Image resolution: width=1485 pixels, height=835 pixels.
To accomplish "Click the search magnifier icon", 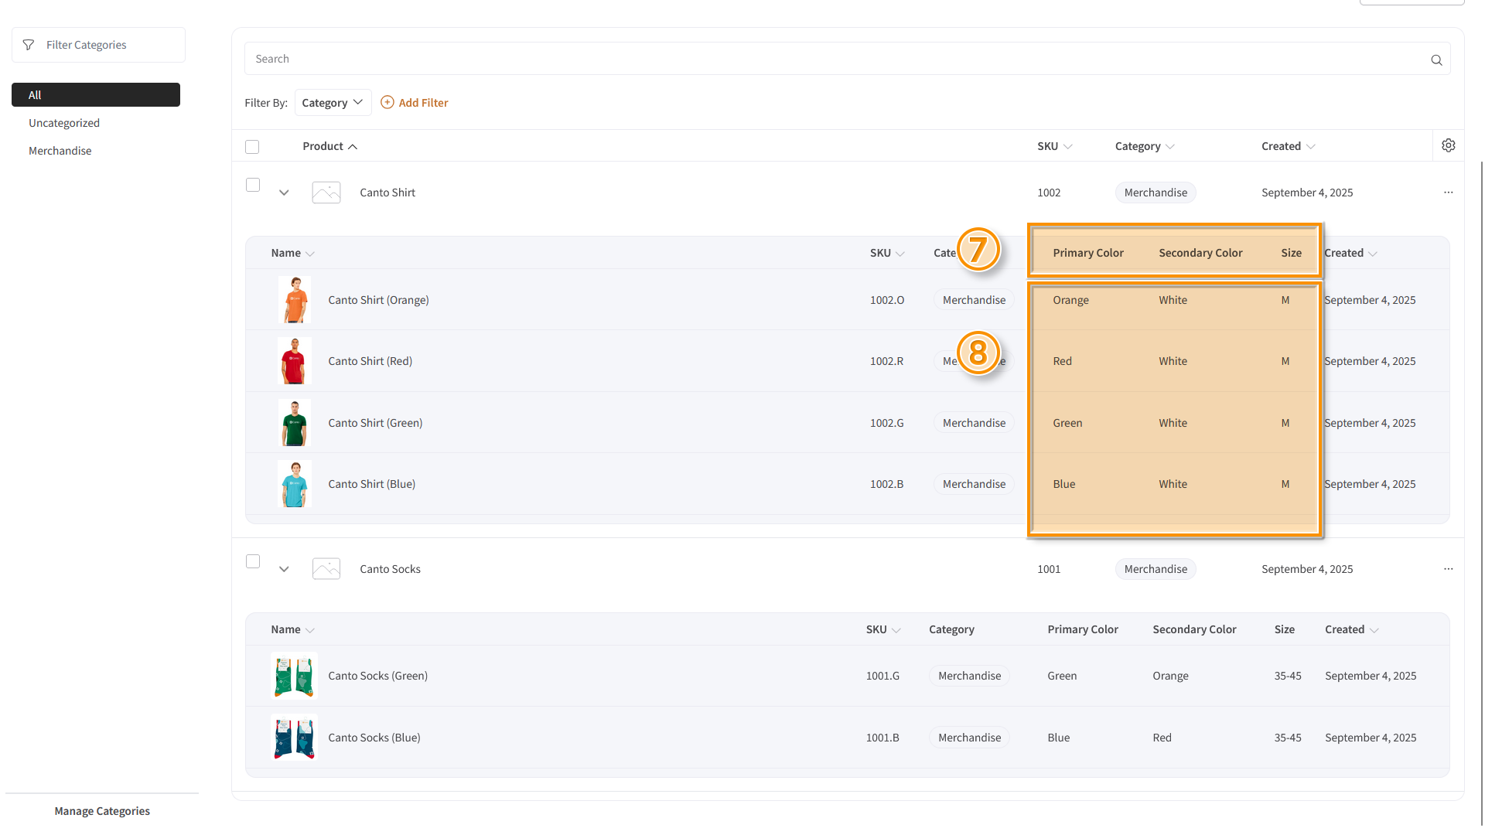I will click(x=1436, y=60).
